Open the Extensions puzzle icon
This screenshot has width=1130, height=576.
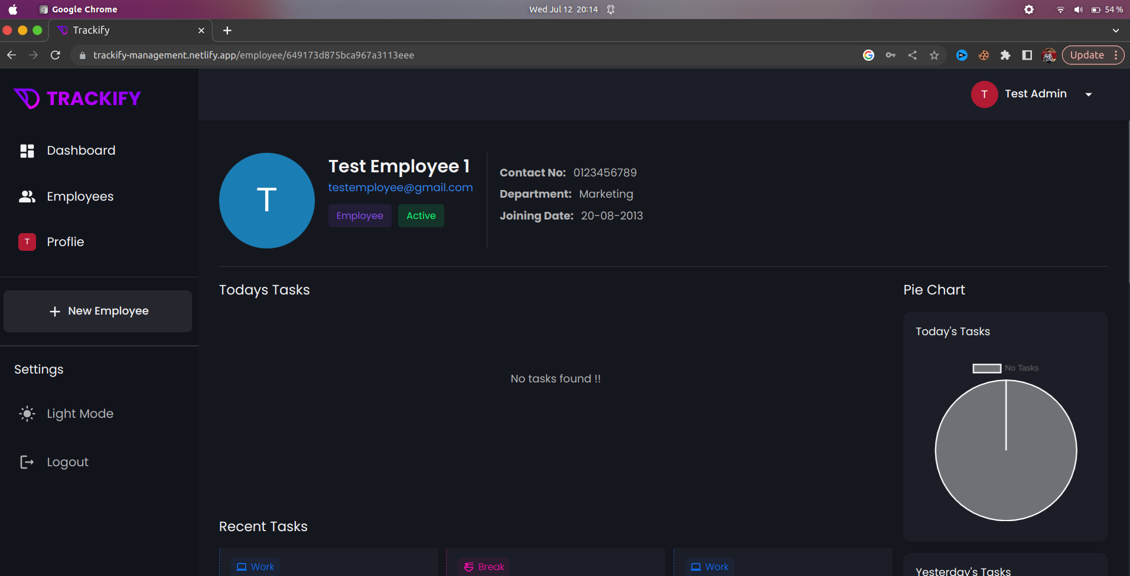(x=1005, y=55)
